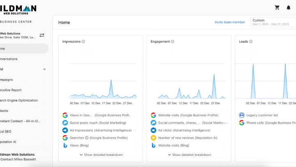The height and width of the screenshot is (167, 296).
Task: Click the Home page heading
Action: (64, 23)
